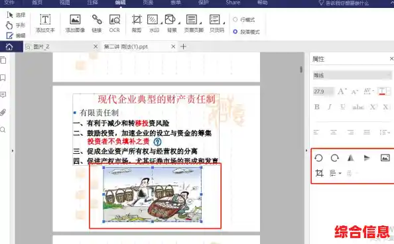
Task: Increase font size with large A icon
Action: click(342, 91)
